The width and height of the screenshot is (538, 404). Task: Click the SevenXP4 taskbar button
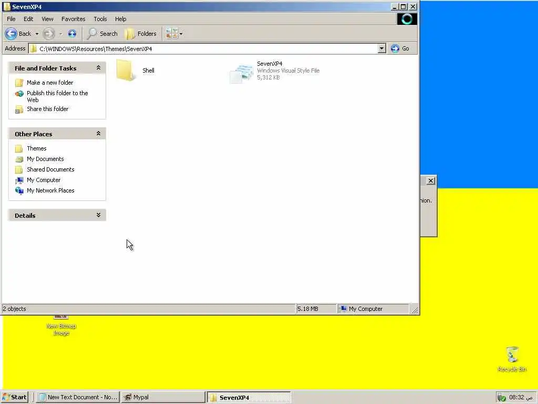pos(249,398)
